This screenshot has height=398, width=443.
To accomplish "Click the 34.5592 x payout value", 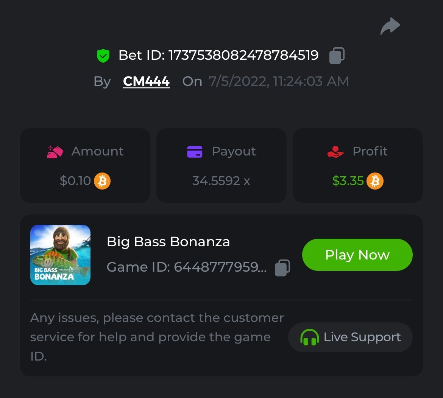I will (221, 181).
